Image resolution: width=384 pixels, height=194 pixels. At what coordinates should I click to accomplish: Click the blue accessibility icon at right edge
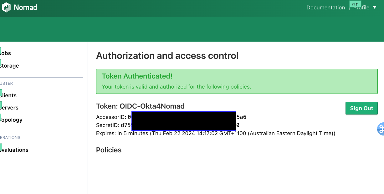coord(381,129)
